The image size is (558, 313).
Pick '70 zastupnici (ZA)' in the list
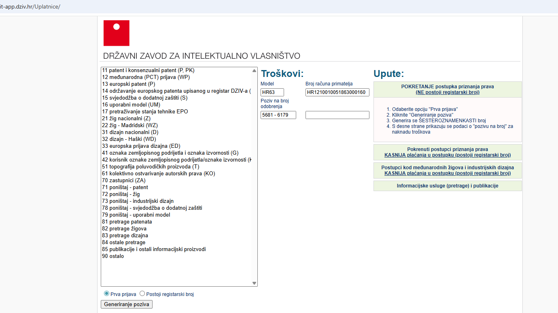point(124,181)
